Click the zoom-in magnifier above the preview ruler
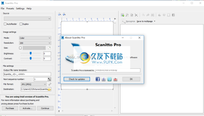This screenshot has height=116, width=204. coord(60,14)
